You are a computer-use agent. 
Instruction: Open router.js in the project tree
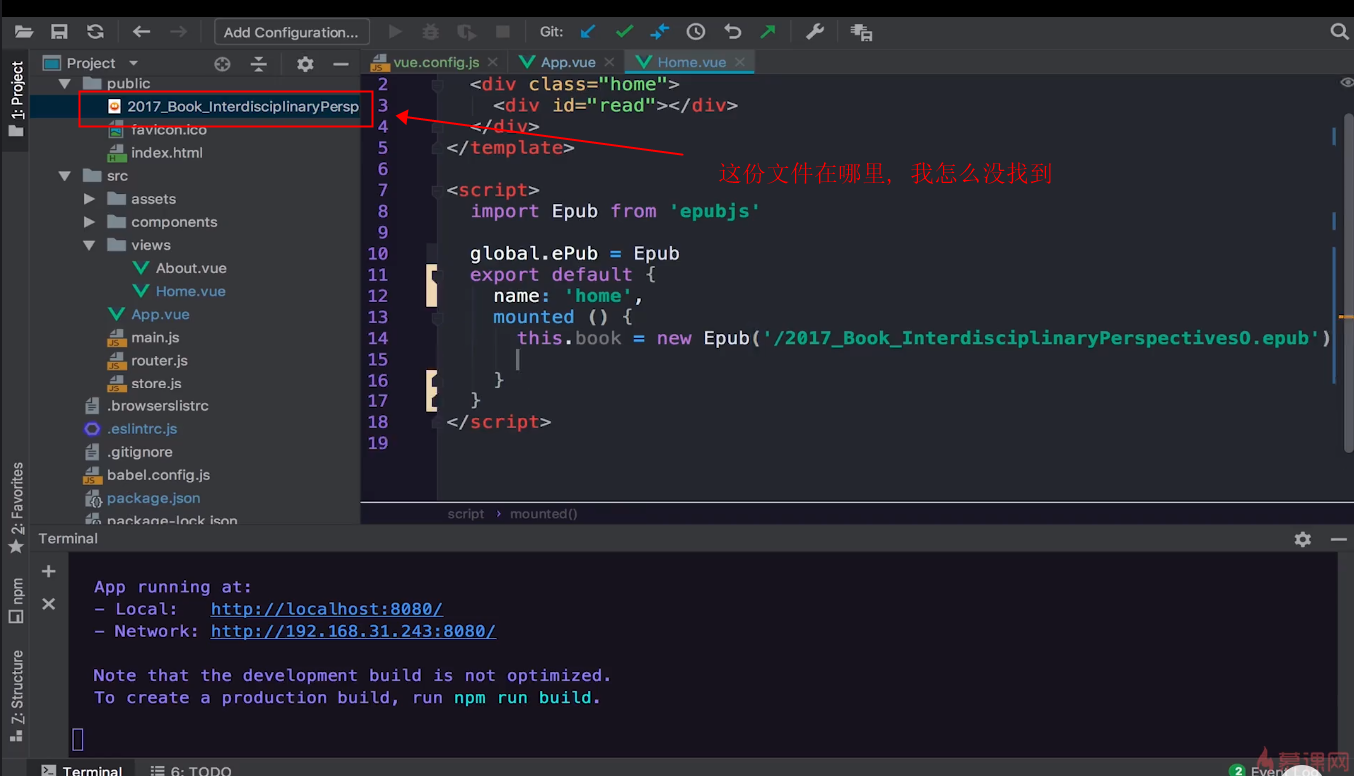pos(159,360)
